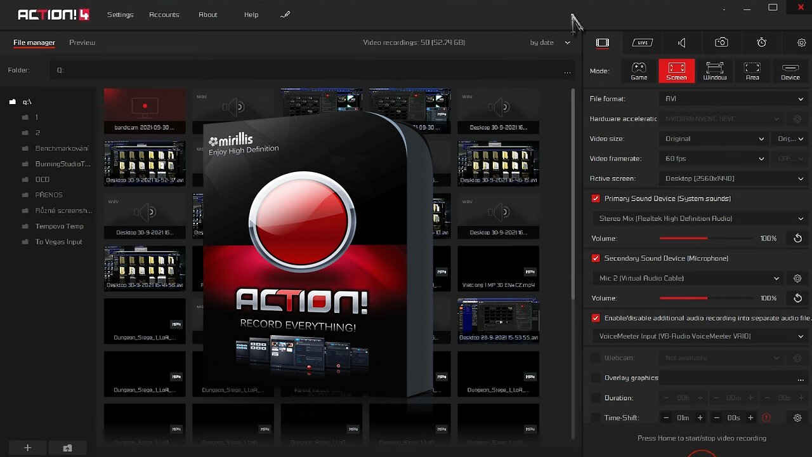812x457 pixels.
Task: Open the screenshot camera tab
Action: (721, 43)
